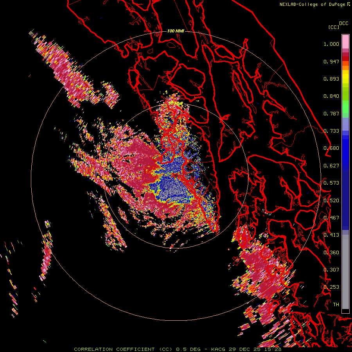Click the 0.627 scale value
The image size is (352, 352).
click(331, 166)
